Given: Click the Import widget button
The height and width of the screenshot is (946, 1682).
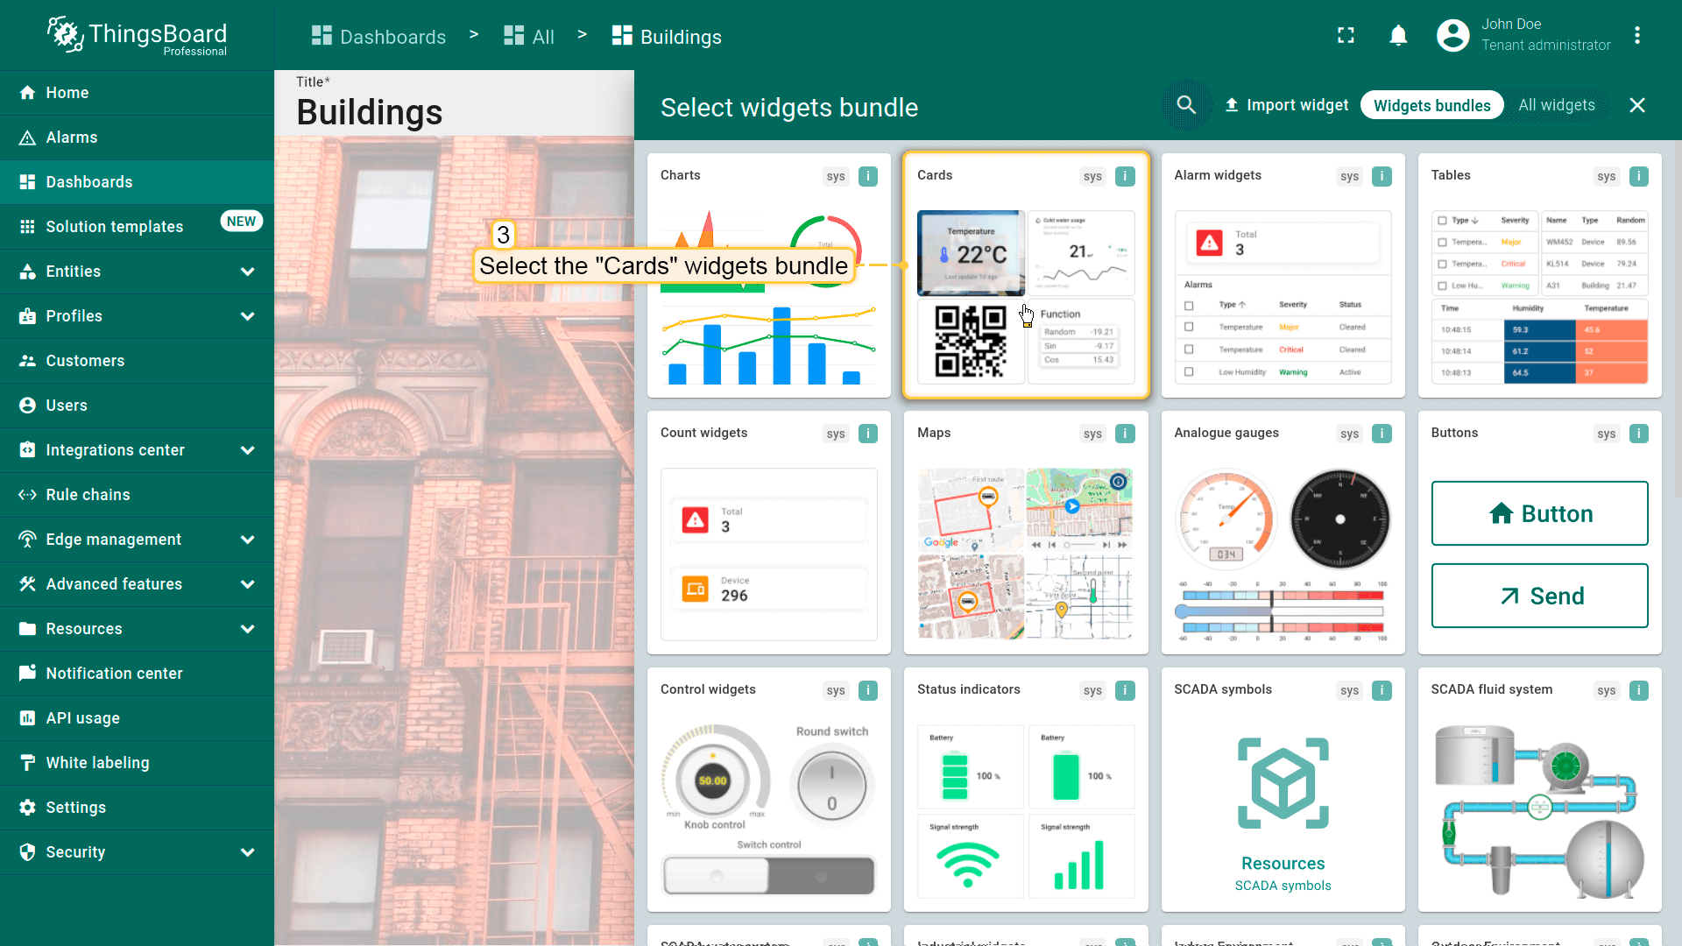Looking at the screenshot, I should 1286,105.
